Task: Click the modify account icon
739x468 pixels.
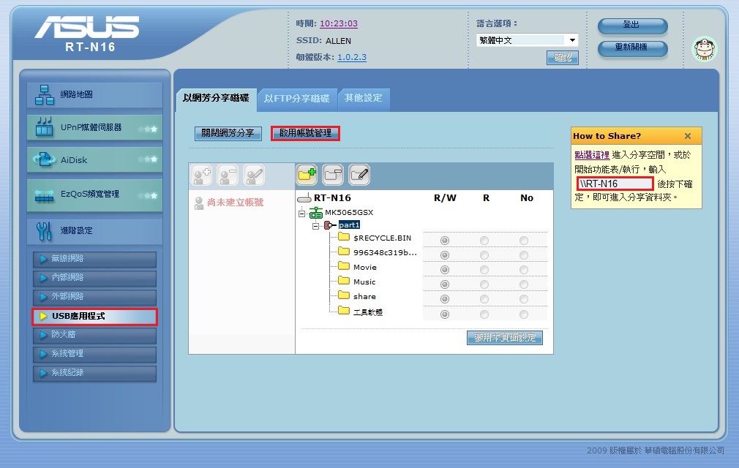Action: 254,175
